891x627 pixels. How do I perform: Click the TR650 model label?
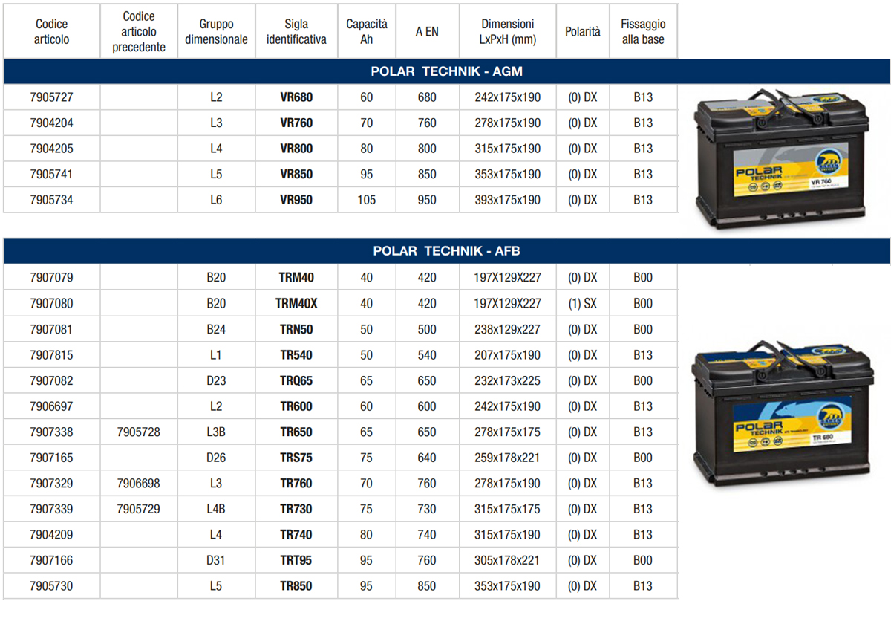click(x=296, y=432)
